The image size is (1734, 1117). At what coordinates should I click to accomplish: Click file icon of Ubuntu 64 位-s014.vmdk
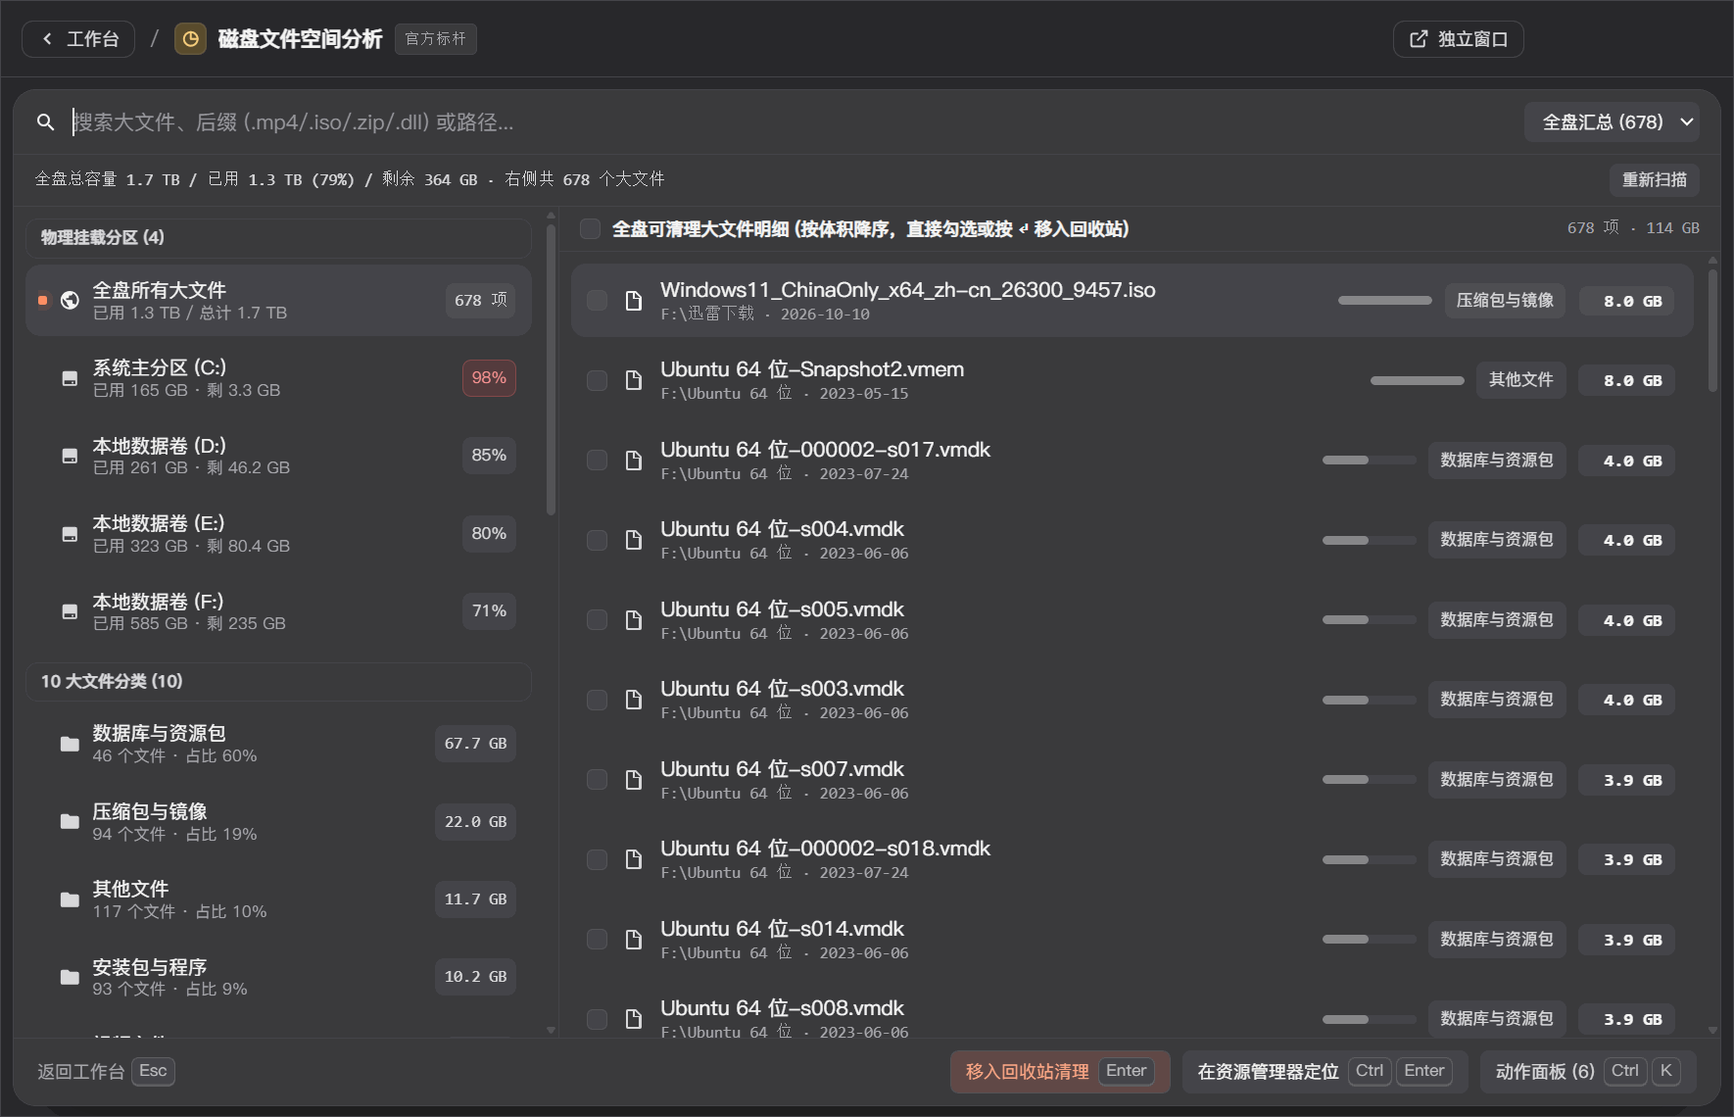634,940
